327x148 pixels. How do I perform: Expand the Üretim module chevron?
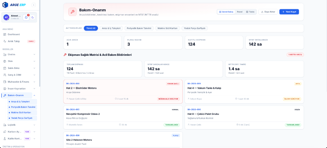pyautogui.click(x=34, y=55)
